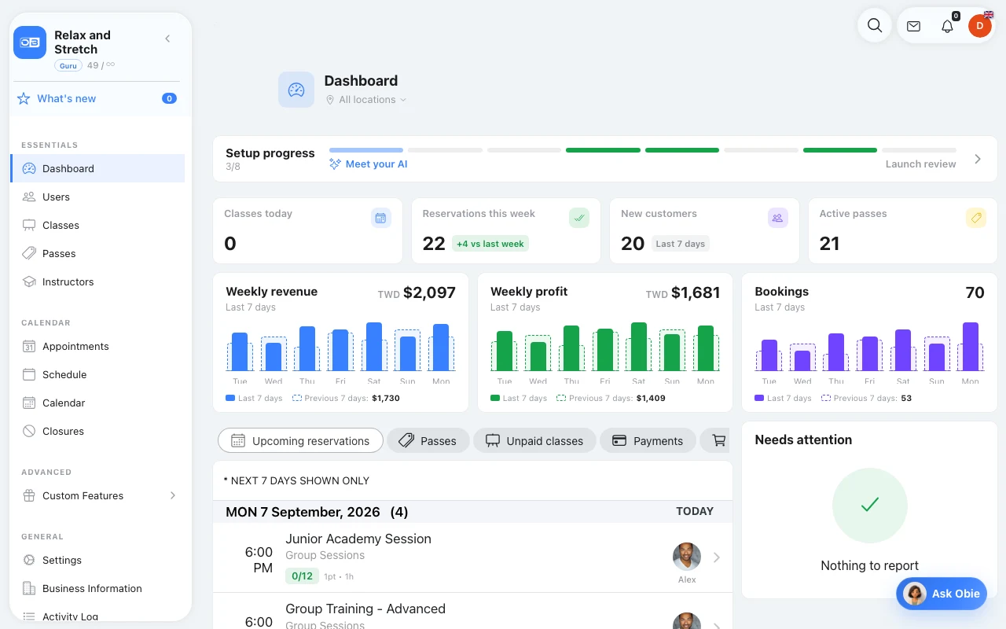
Task: Click the Weekly profit TWD $1,681 value
Action: click(683, 293)
